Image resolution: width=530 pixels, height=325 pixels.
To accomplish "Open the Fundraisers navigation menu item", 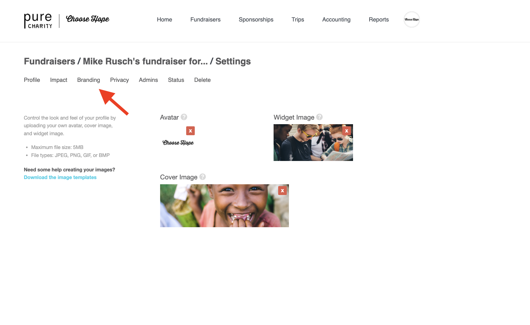I will coord(205,19).
